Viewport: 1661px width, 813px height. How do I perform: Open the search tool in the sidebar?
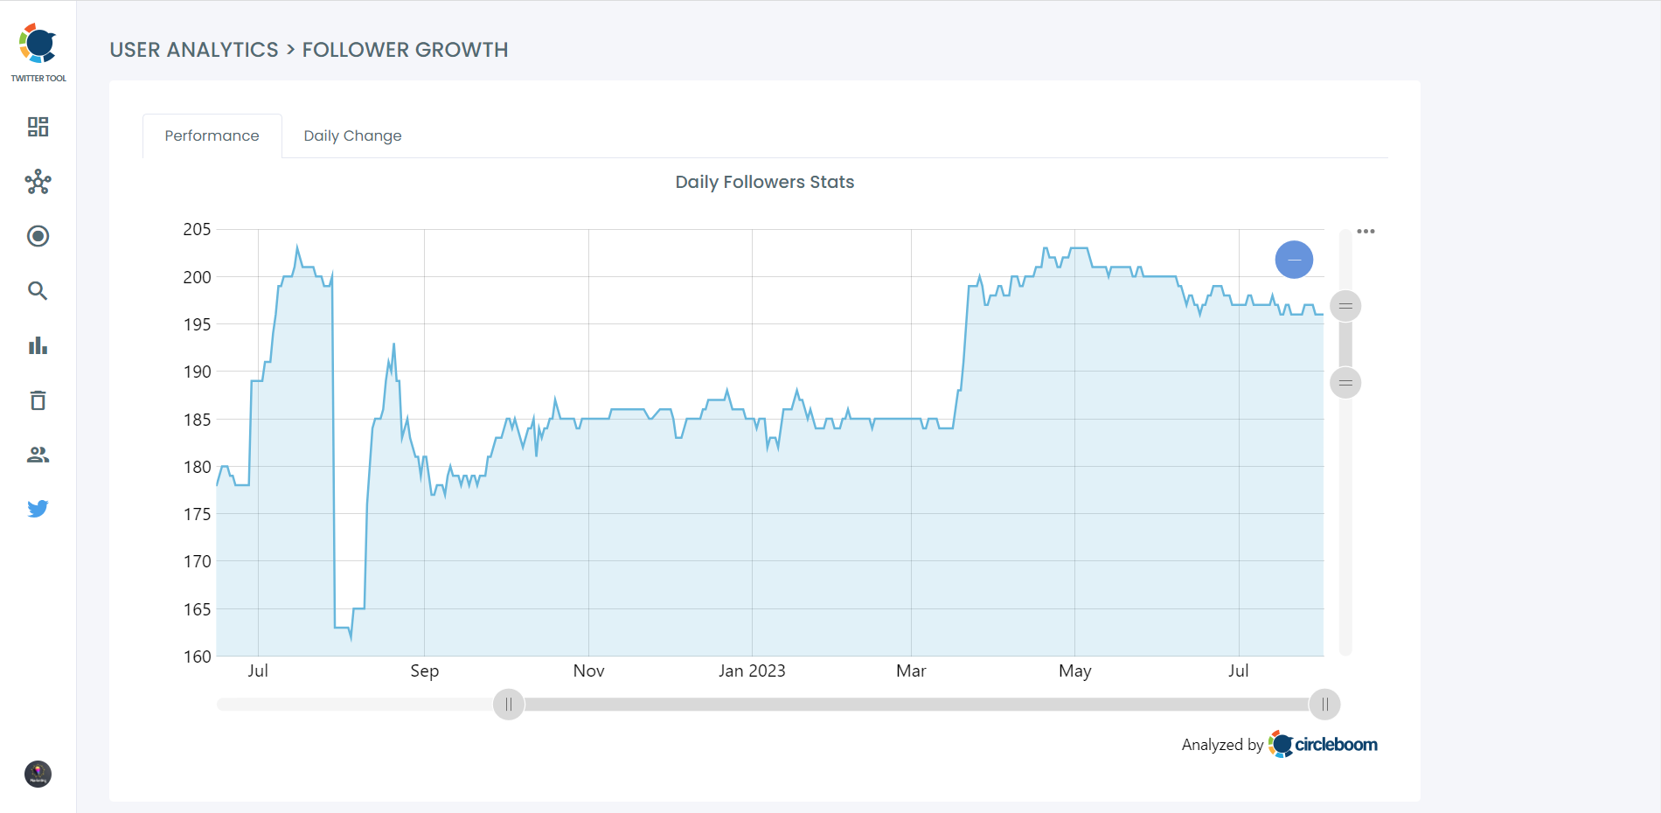click(38, 290)
